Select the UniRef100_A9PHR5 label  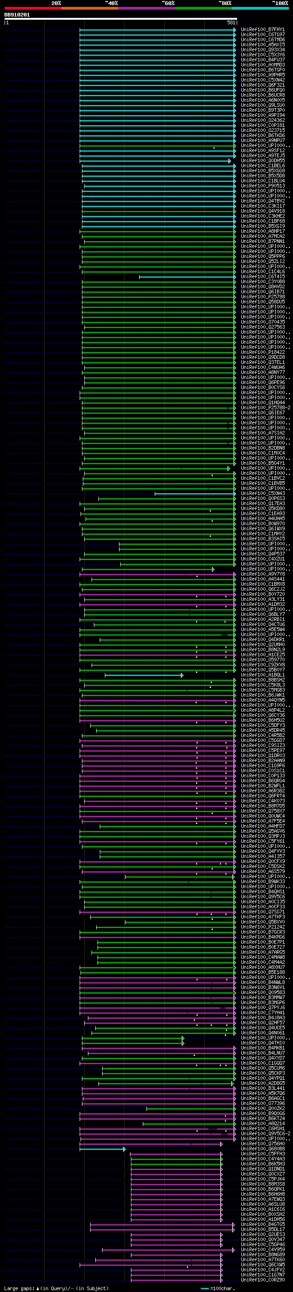click(x=262, y=75)
